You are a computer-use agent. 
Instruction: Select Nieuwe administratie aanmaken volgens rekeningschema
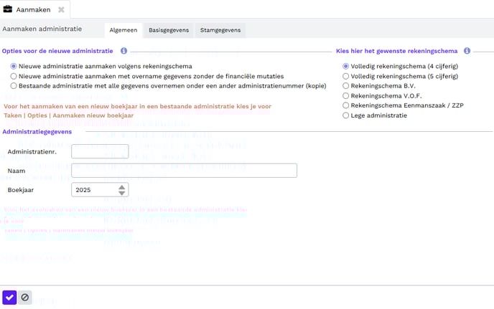(14, 67)
